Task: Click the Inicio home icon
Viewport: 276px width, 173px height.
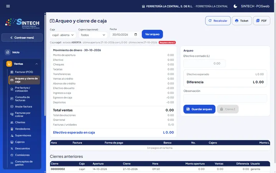Action: click(8, 52)
